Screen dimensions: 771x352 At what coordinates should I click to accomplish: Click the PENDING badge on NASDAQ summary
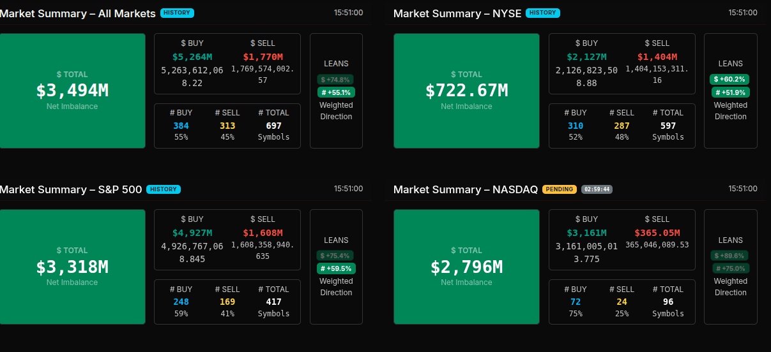(x=560, y=189)
